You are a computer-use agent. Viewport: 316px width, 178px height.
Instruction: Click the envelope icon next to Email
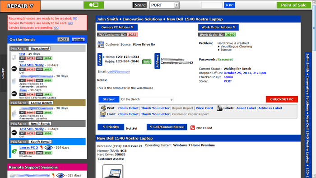[x=103, y=114]
